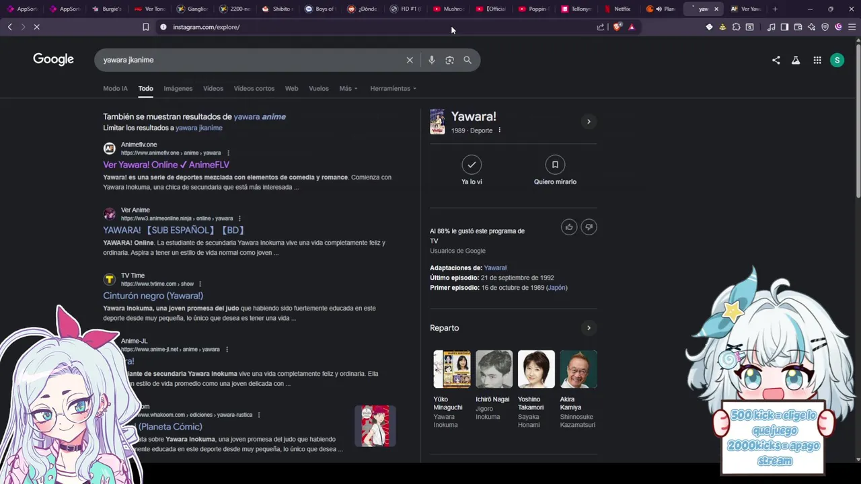Switch to 'Modo IA' search tab

click(x=115, y=88)
